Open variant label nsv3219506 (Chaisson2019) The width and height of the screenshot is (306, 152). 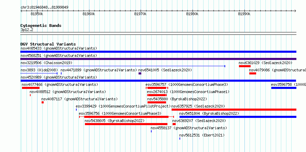pos(46,63)
